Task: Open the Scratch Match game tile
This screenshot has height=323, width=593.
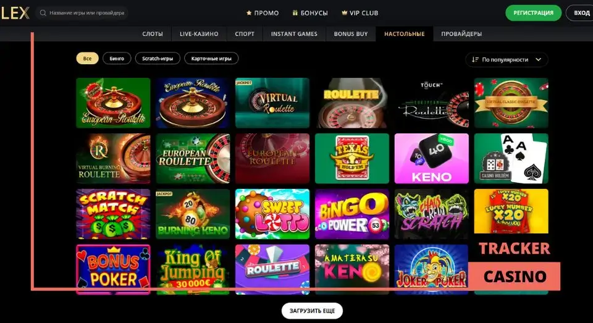Action: (113, 214)
